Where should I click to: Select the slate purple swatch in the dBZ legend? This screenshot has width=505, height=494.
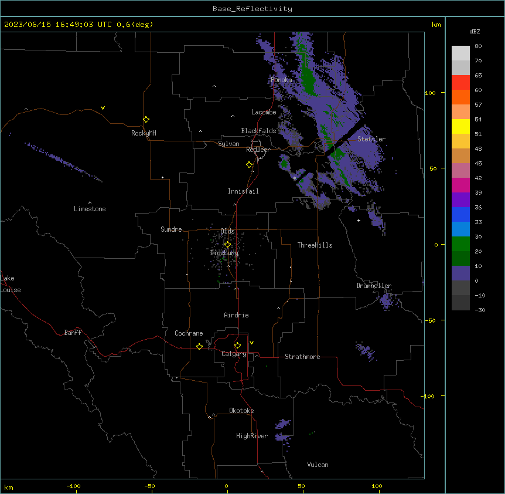click(x=460, y=273)
